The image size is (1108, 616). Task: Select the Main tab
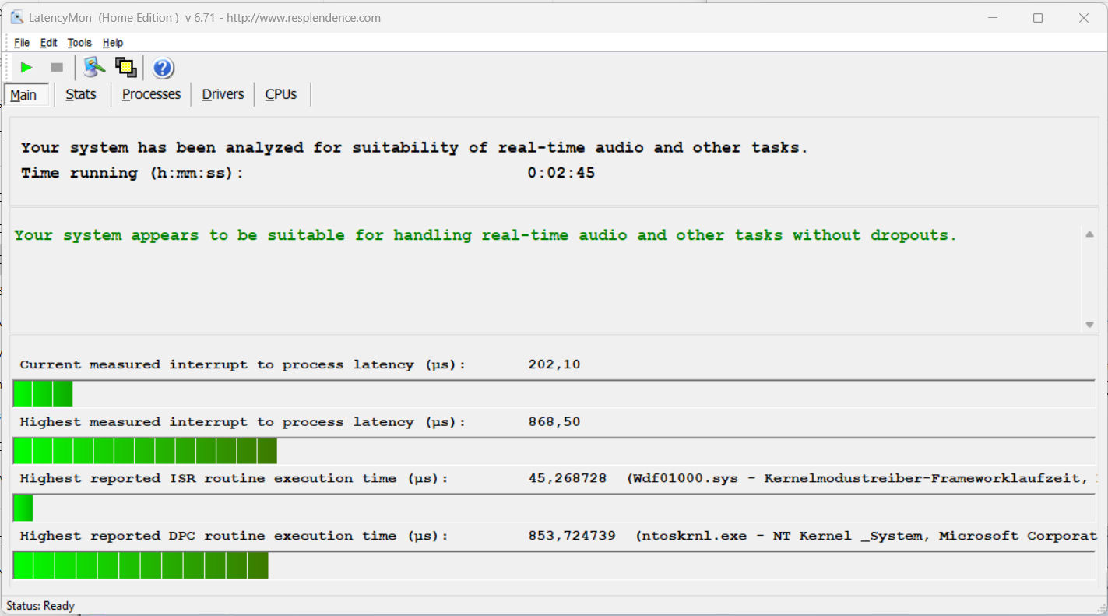click(23, 95)
